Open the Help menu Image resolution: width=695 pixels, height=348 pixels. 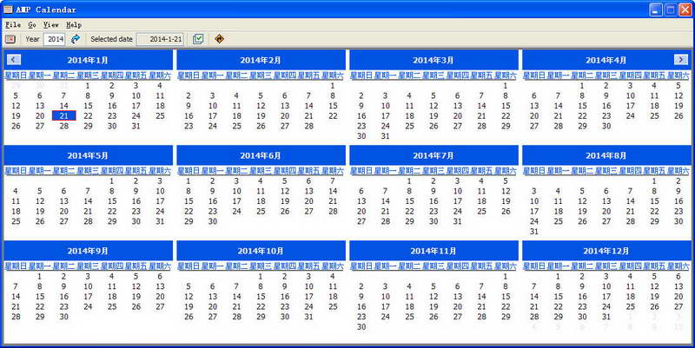coord(74,25)
